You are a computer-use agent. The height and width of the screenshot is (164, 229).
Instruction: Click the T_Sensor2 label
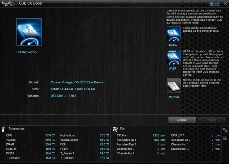coord(13,158)
